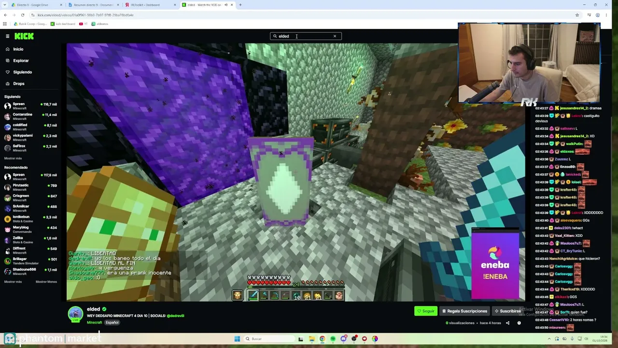The height and width of the screenshot is (348, 618).
Task: Click the share icon below the video
Action: coord(507,323)
